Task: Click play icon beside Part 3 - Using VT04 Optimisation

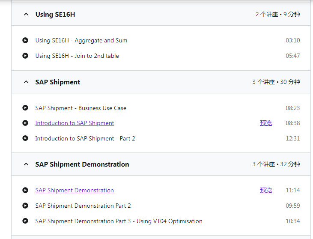Action: [x=25, y=221]
